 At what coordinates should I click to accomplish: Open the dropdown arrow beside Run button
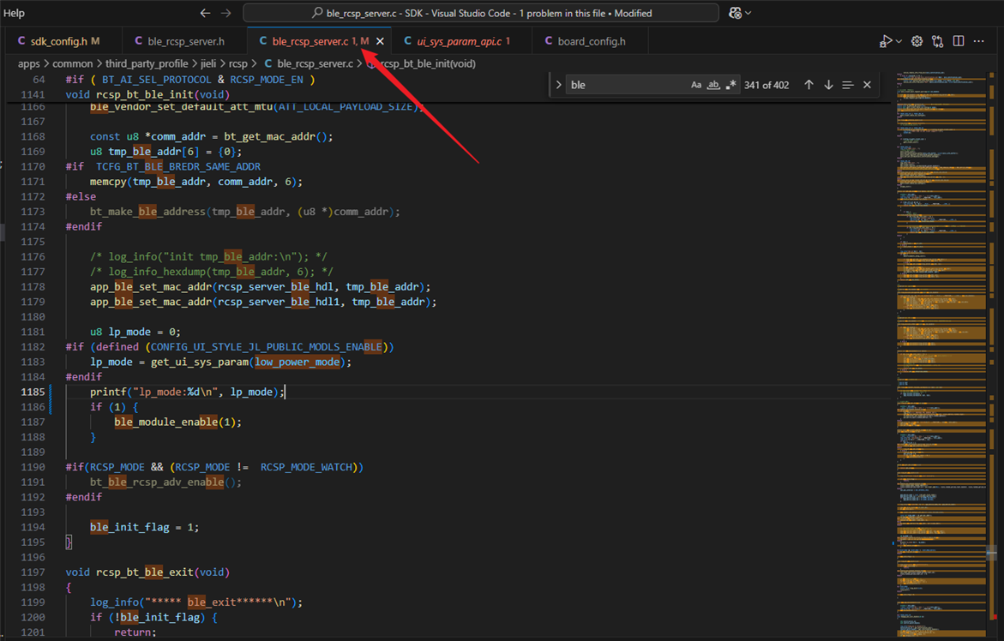(x=899, y=42)
